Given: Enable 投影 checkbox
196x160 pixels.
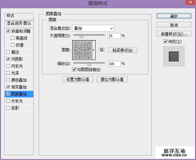Looking at the screenshot, I should [8, 108].
